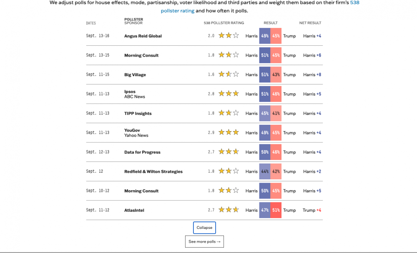Click Redfield & Wilton star rating
This screenshot has height=253, width=417.
pyautogui.click(x=229, y=171)
